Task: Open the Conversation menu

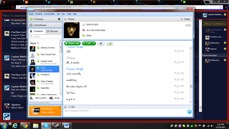Action: [x=49, y=14]
